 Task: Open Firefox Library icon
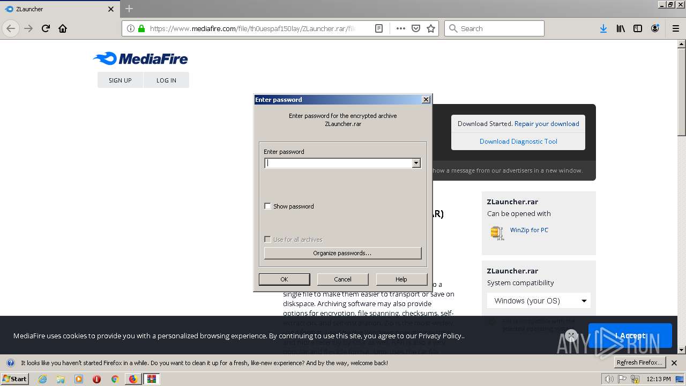point(621,28)
